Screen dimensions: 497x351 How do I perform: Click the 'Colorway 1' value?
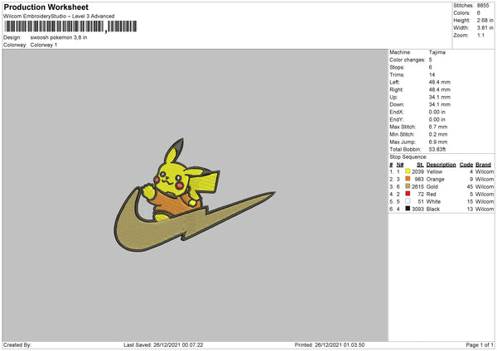pos(44,45)
